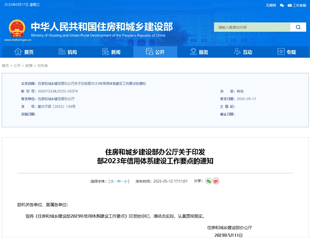310x238 pixels.
Task: Set font size to 小
Action: pyautogui.click(x=126, y=181)
